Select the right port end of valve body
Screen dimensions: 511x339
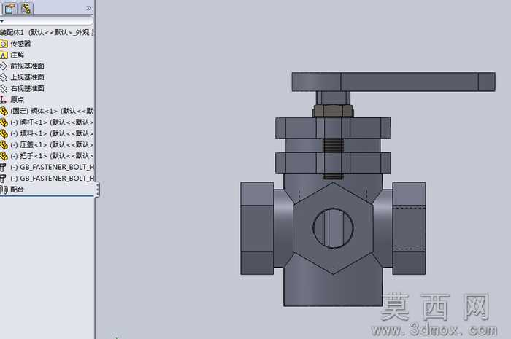click(409, 228)
